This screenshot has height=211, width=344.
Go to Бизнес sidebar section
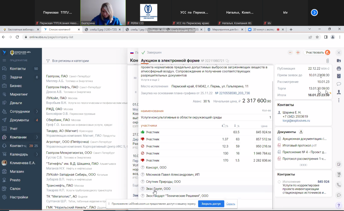(16, 86)
